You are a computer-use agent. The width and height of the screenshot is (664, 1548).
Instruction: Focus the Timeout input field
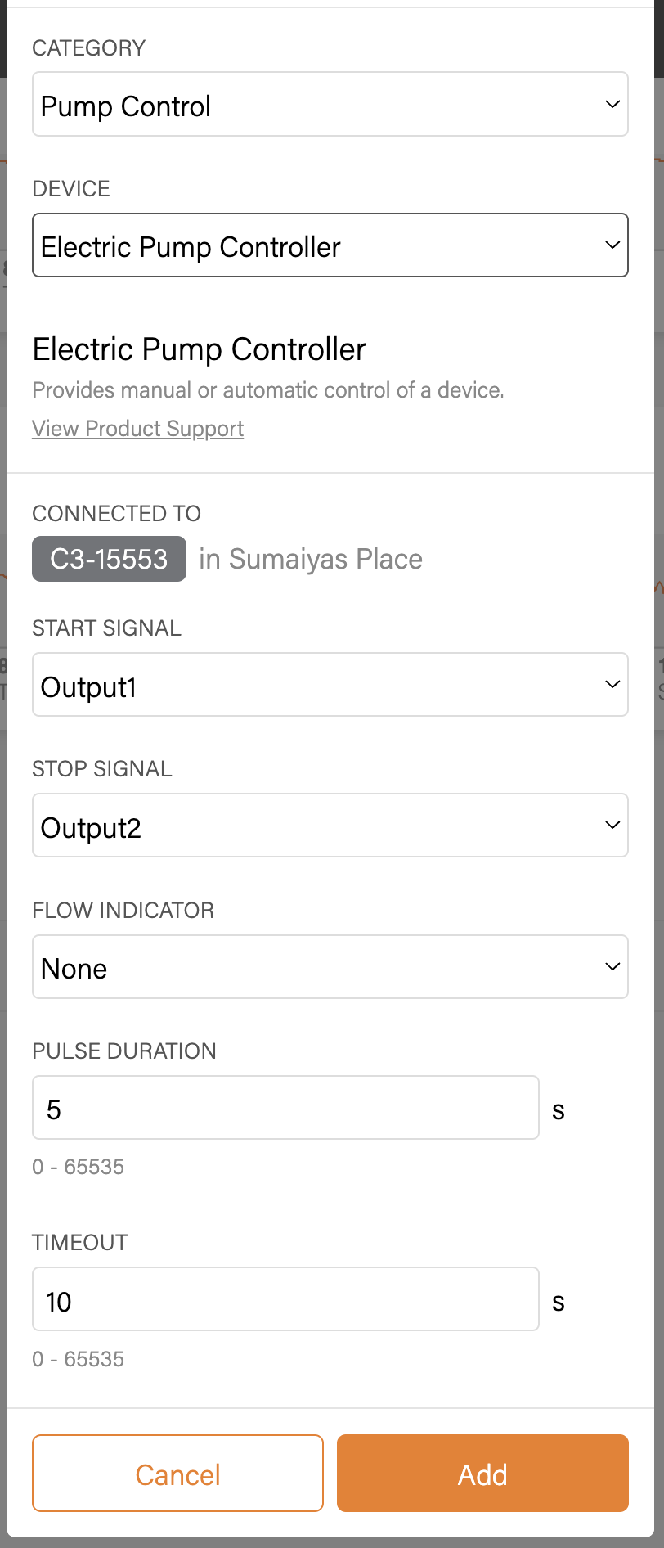click(x=285, y=1299)
